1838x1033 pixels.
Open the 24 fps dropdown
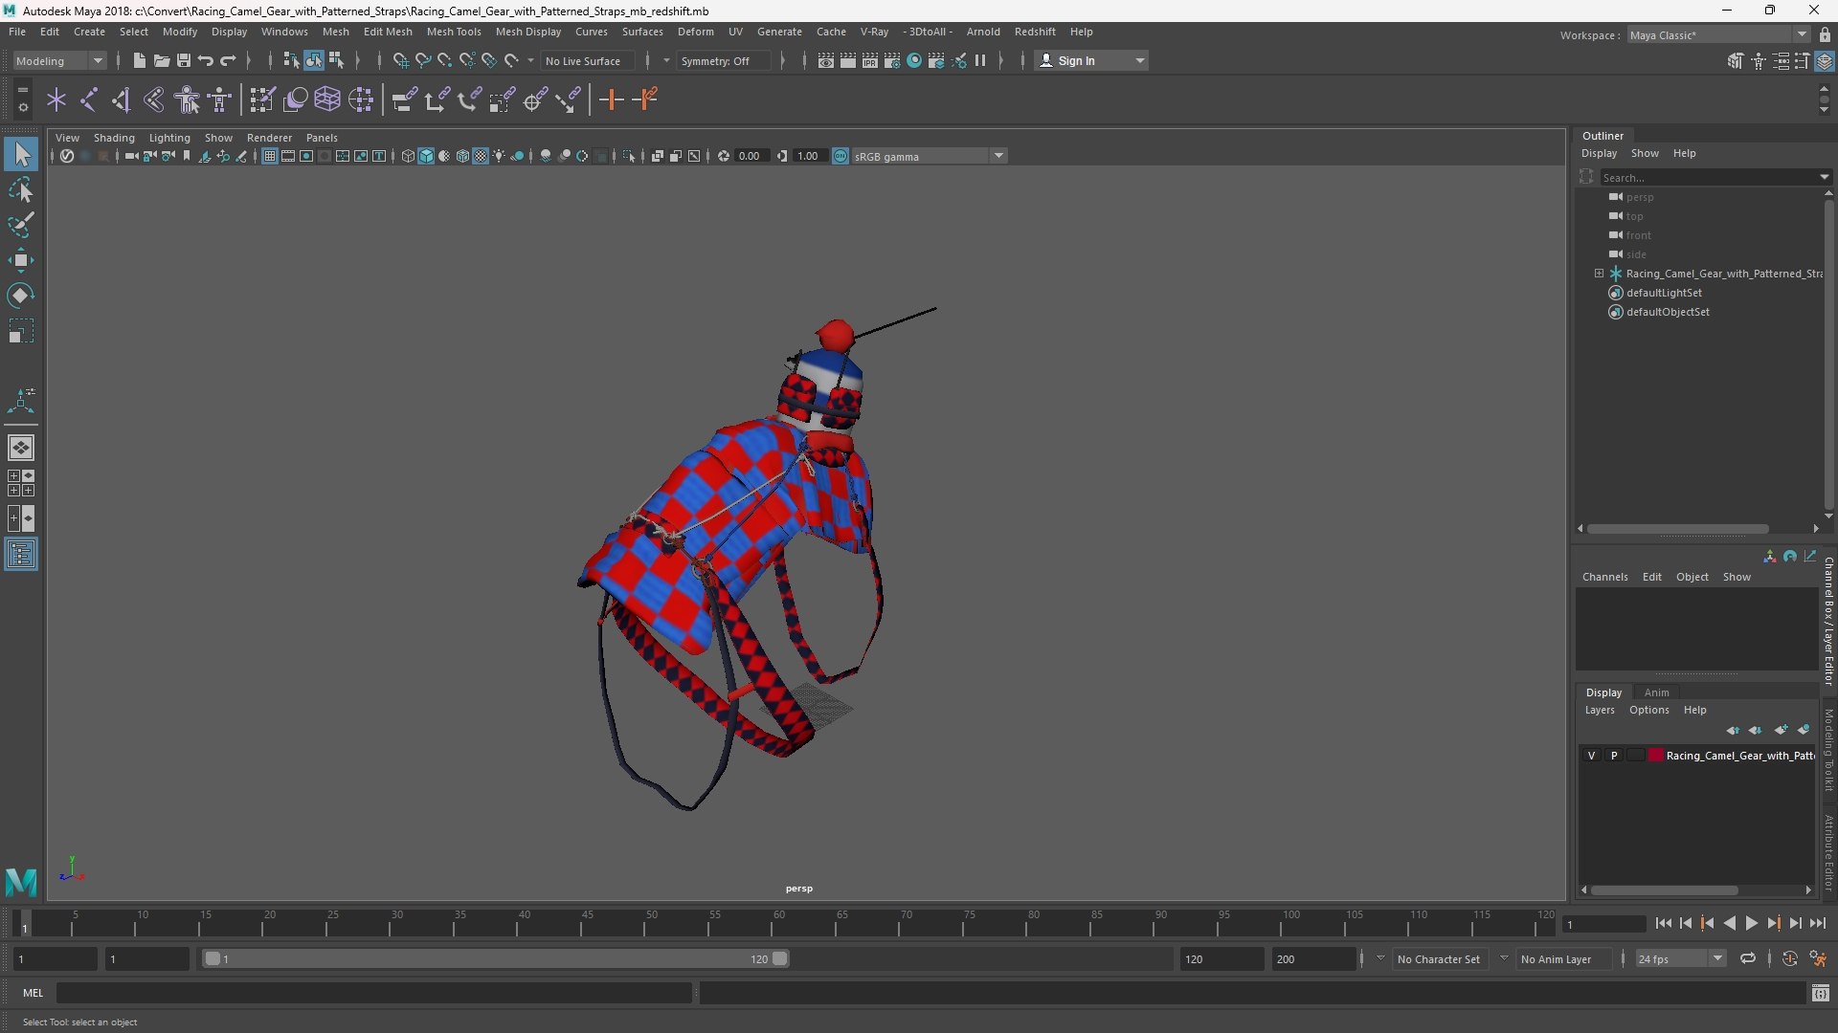pos(1680,958)
